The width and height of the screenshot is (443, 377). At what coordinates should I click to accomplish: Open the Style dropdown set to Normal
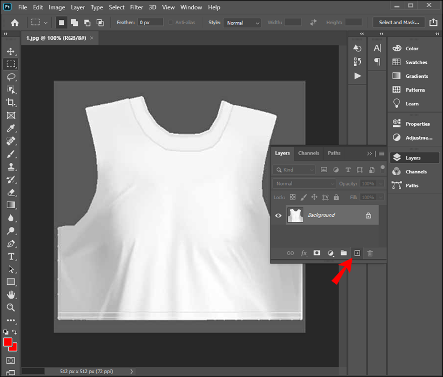coord(242,23)
